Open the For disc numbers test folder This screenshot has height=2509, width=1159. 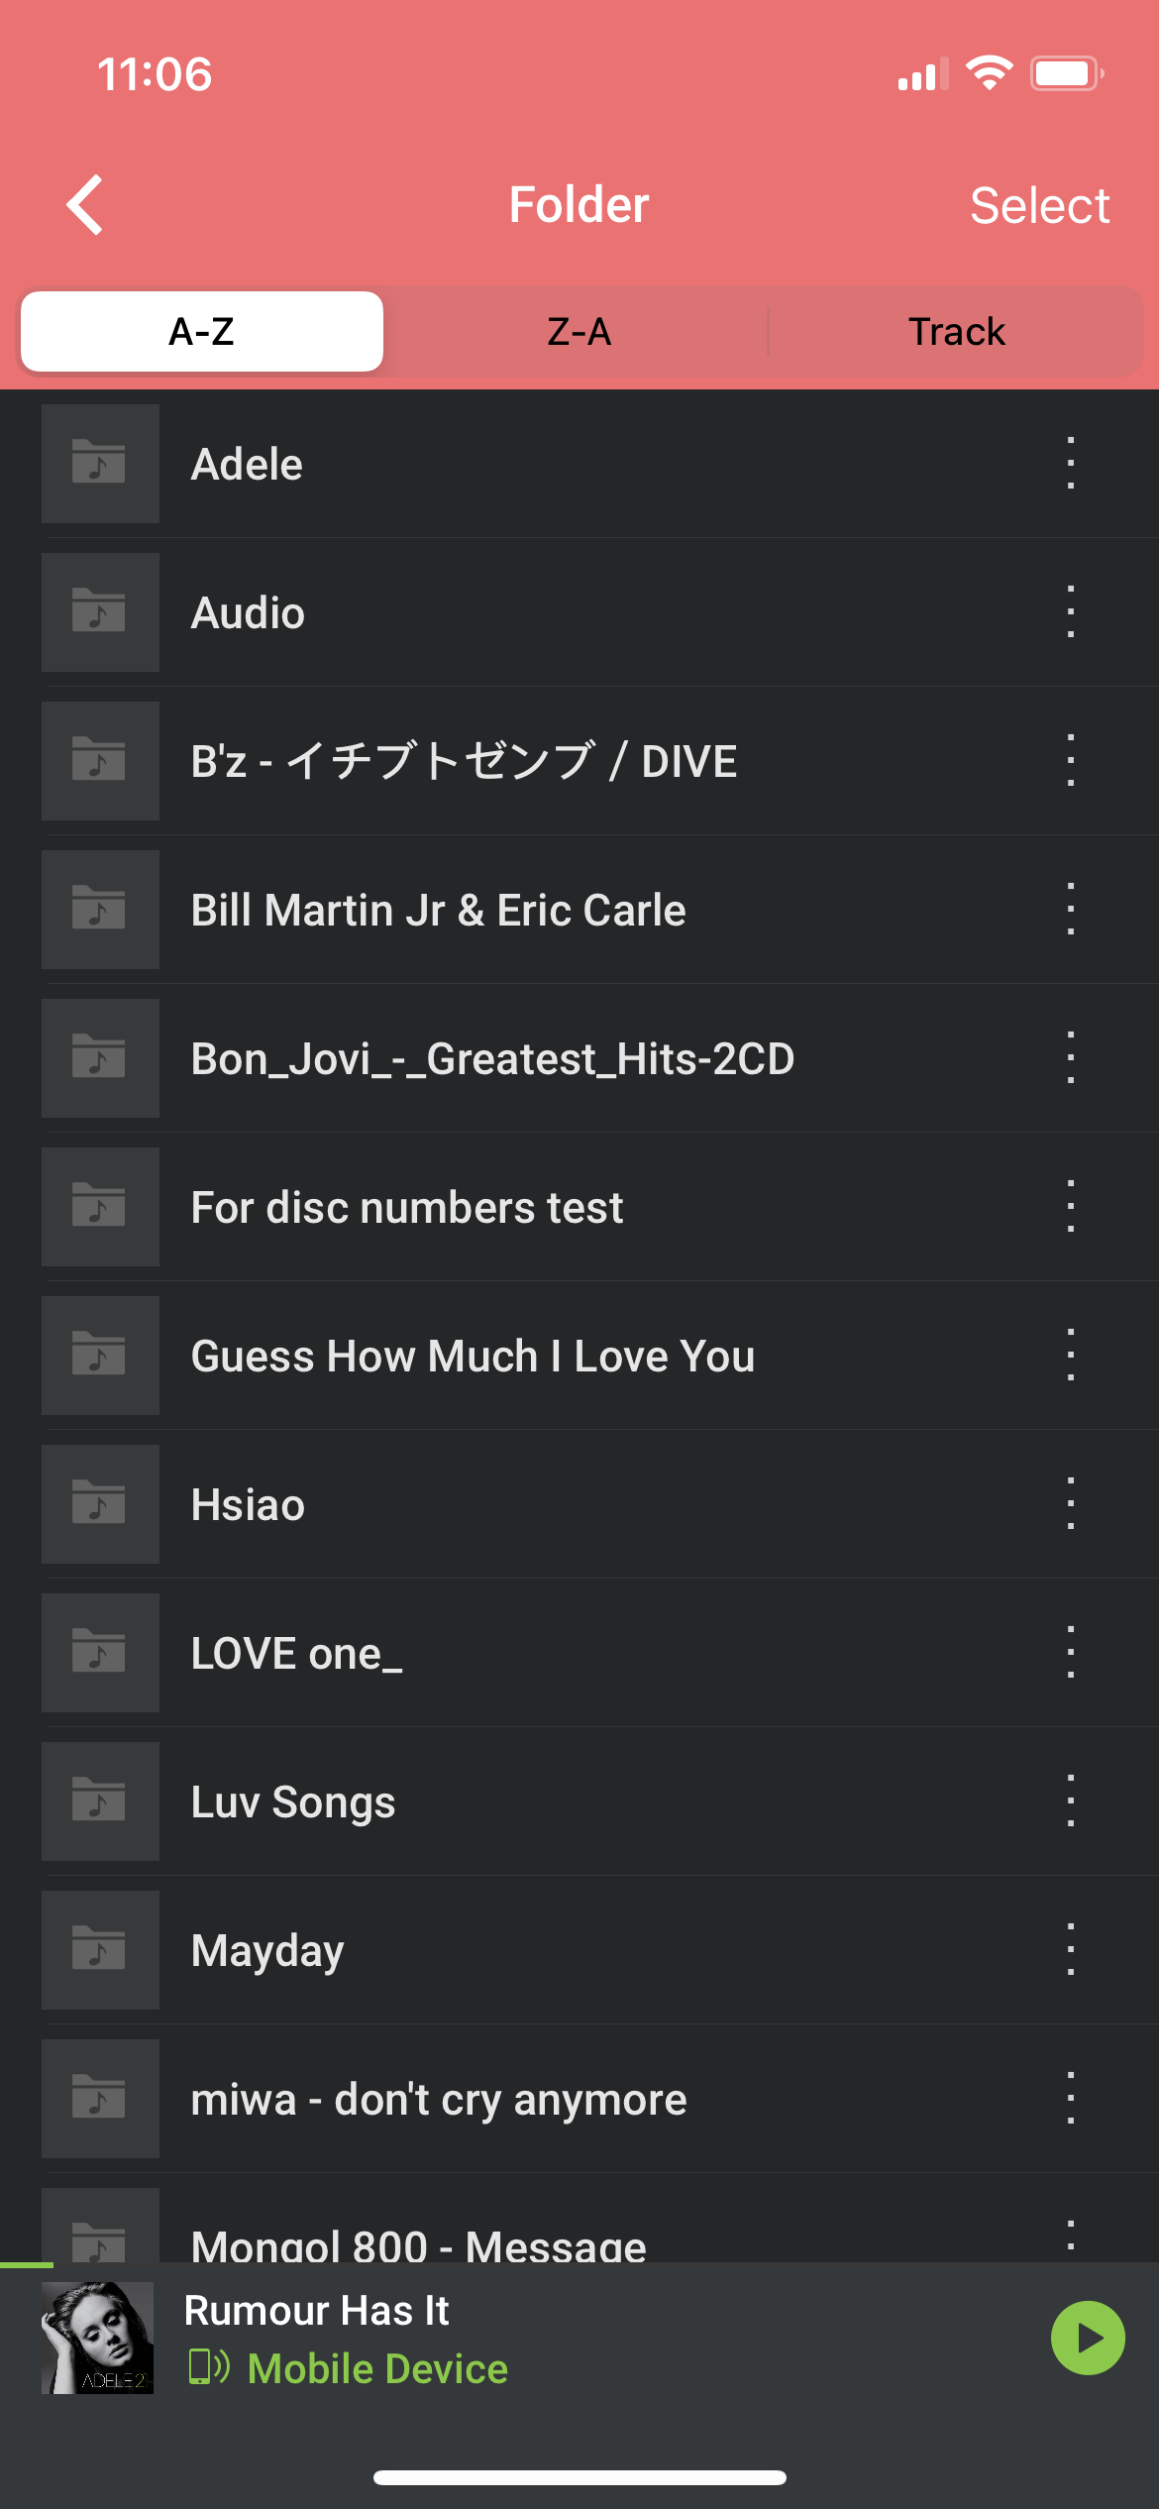pos(407,1207)
